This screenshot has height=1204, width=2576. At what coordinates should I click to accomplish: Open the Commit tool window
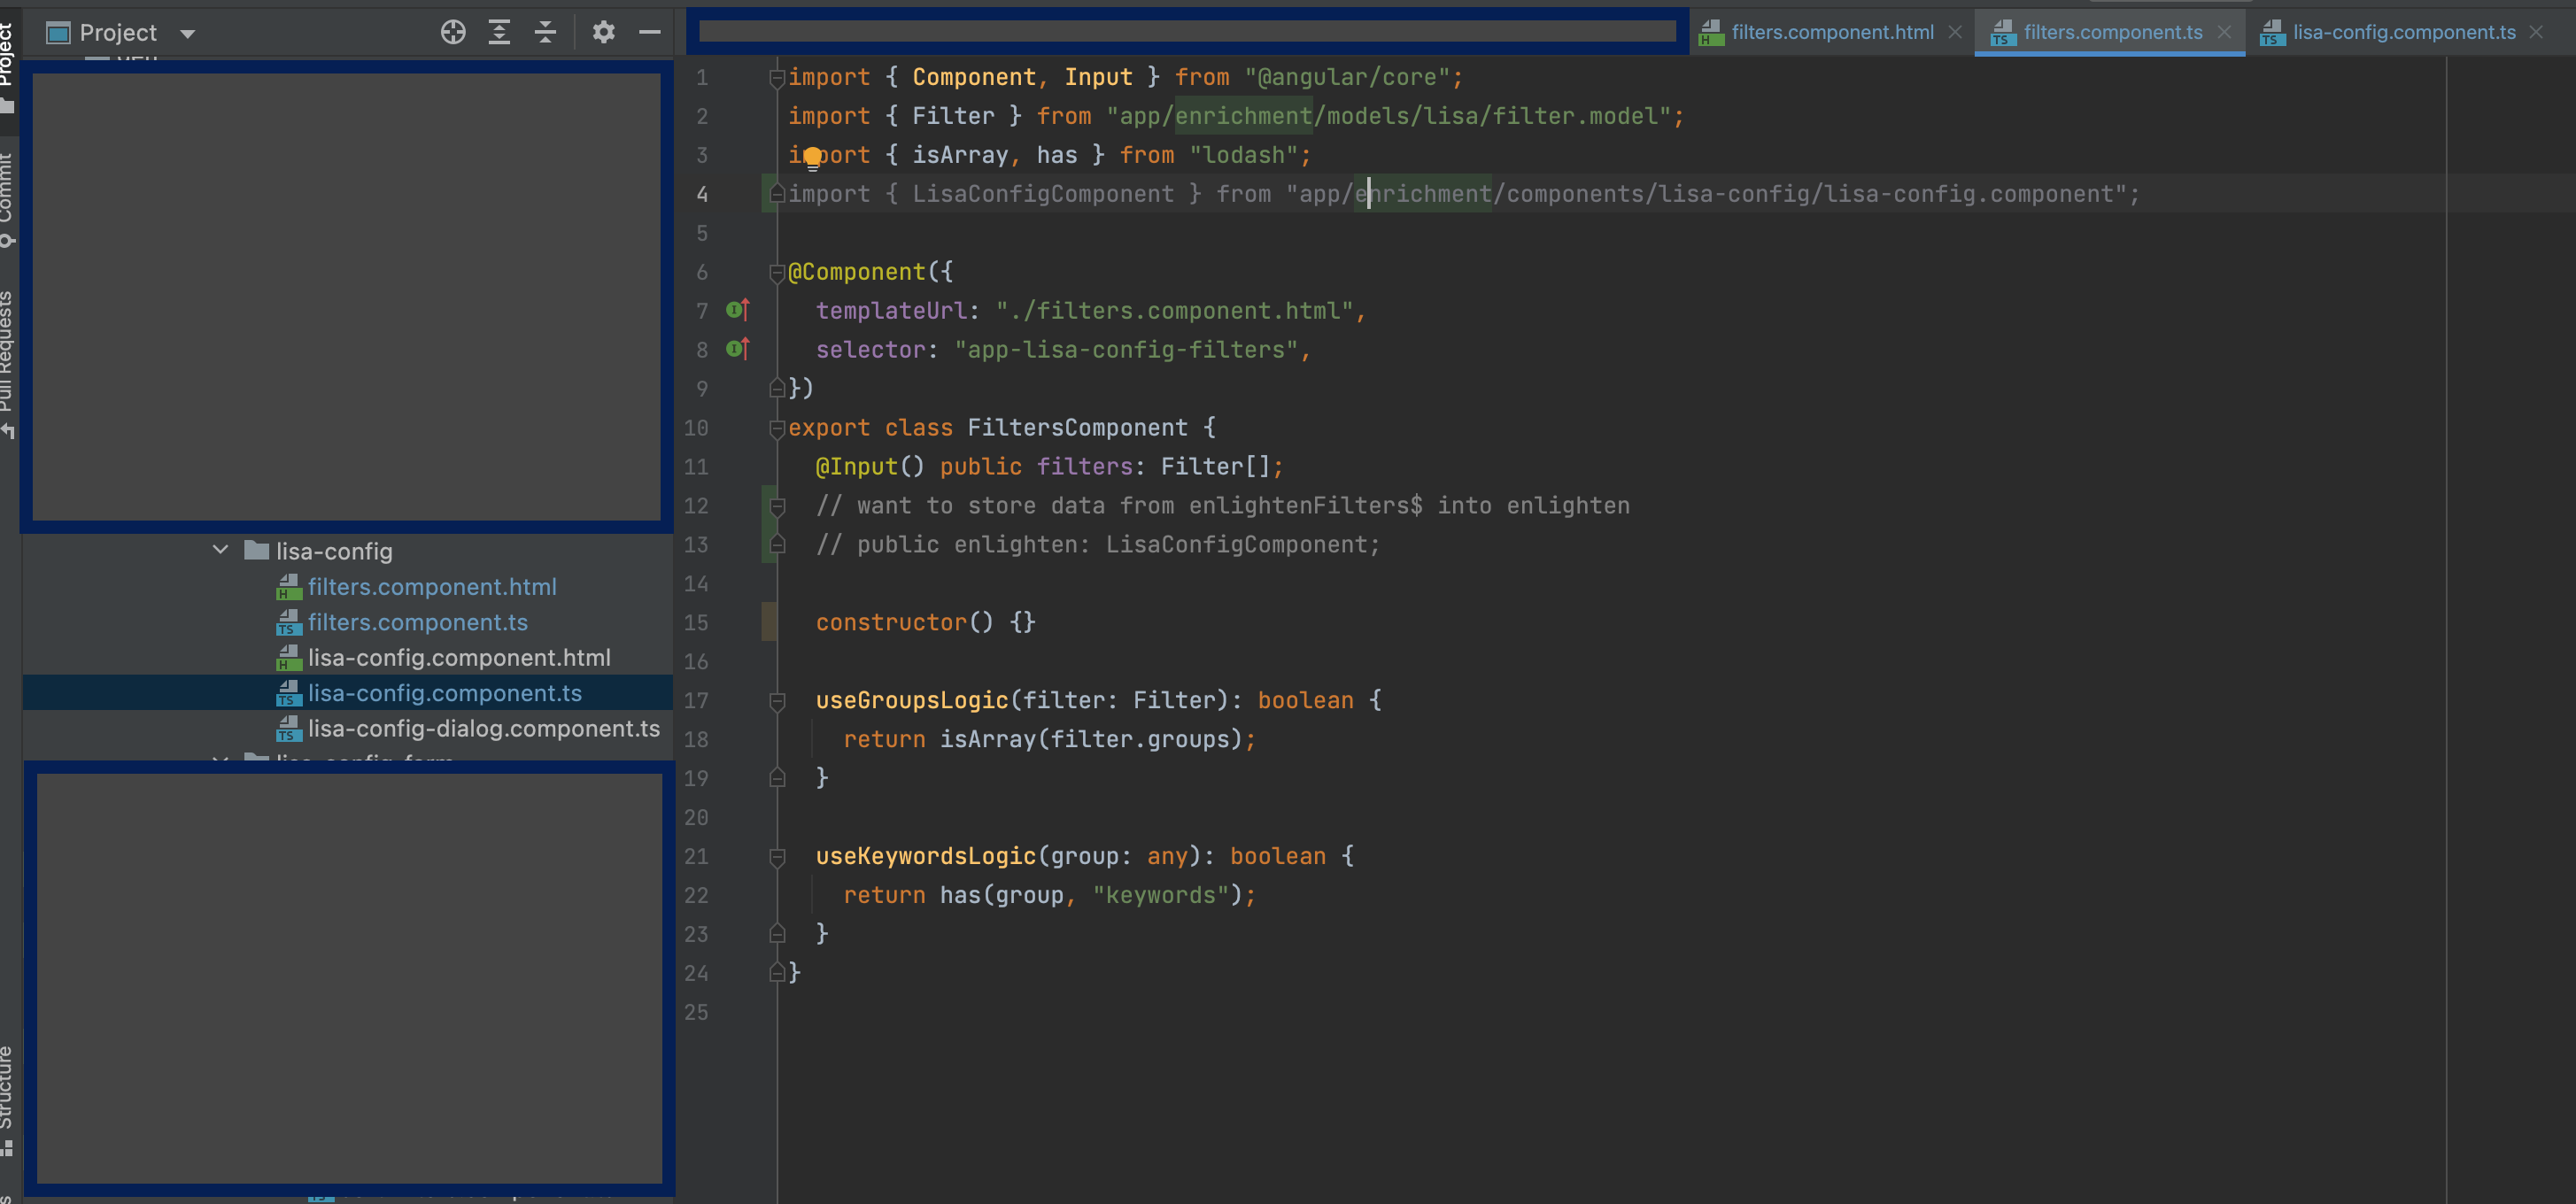(x=7, y=198)
